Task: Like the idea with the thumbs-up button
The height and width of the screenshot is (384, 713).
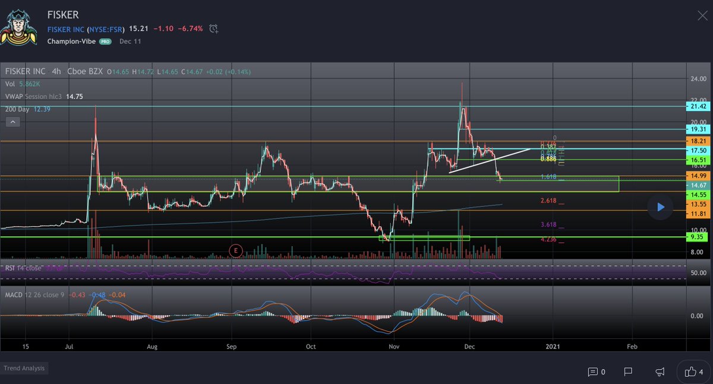Action: [x=690, y=372]
